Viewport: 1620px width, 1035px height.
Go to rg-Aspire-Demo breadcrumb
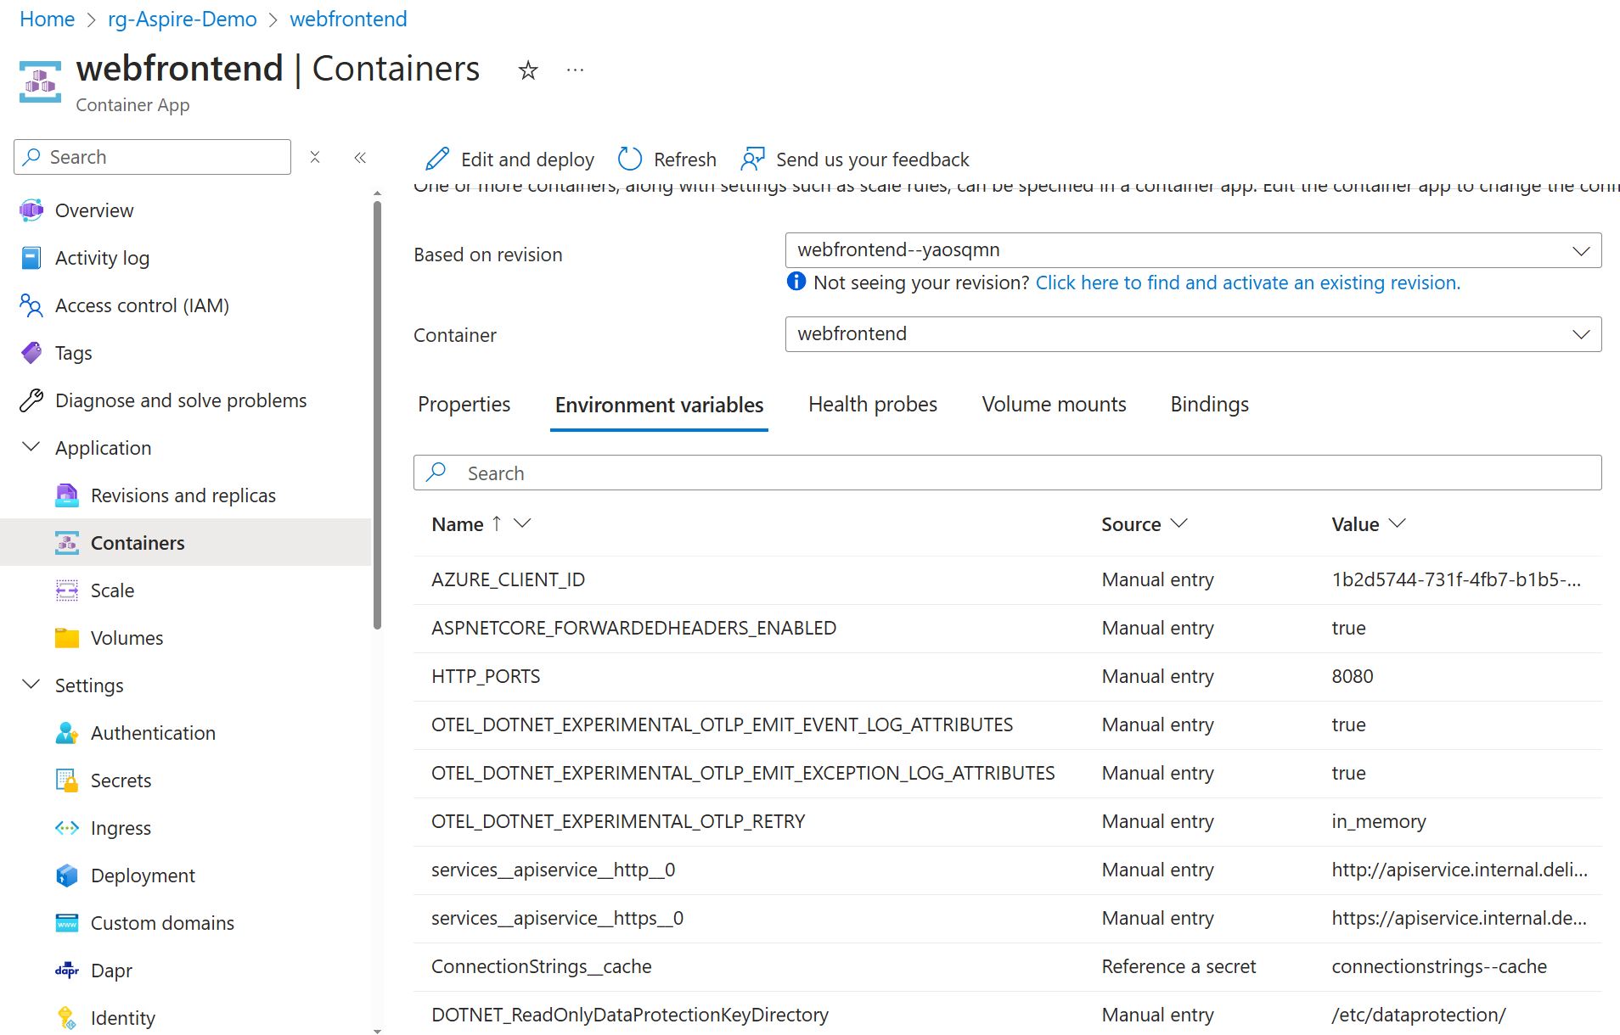[182, 19]
